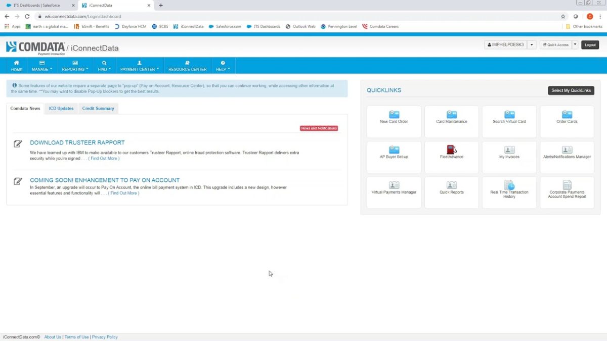Image resolution: width=607 pixels, height=341 pixels.
Task: Open Card Maintenance from QuickLinks
Action: (x=451, y=121)
